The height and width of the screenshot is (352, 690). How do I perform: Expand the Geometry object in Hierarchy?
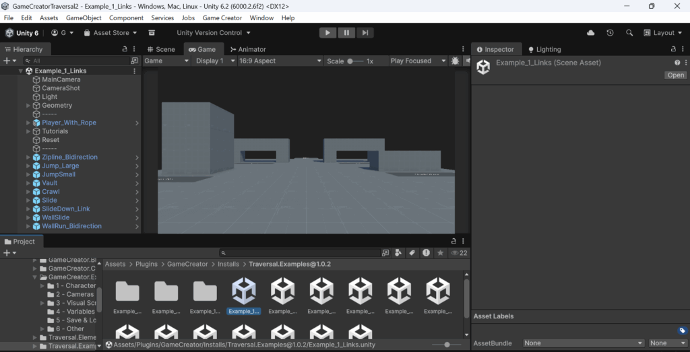point(28,106)
